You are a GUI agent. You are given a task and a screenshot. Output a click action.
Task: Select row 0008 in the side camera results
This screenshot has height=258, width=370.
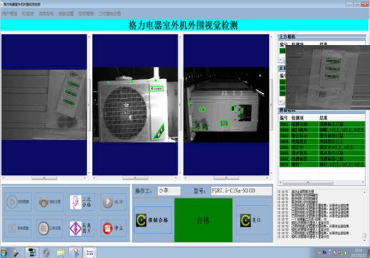pyautogui.click(x=322, y=164)
